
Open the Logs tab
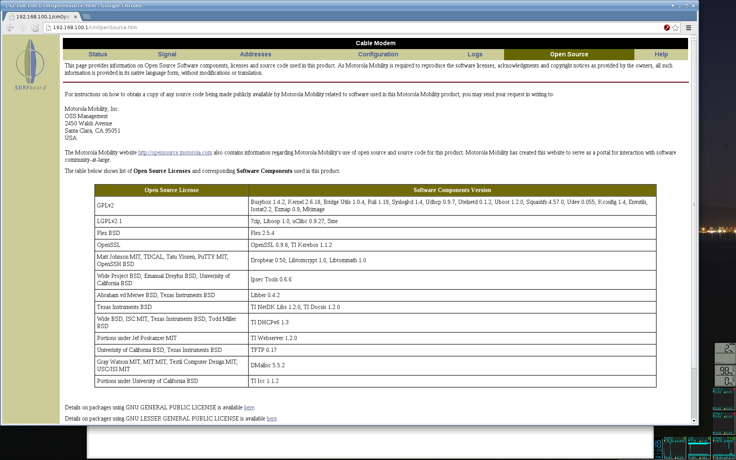pos(475,54)
